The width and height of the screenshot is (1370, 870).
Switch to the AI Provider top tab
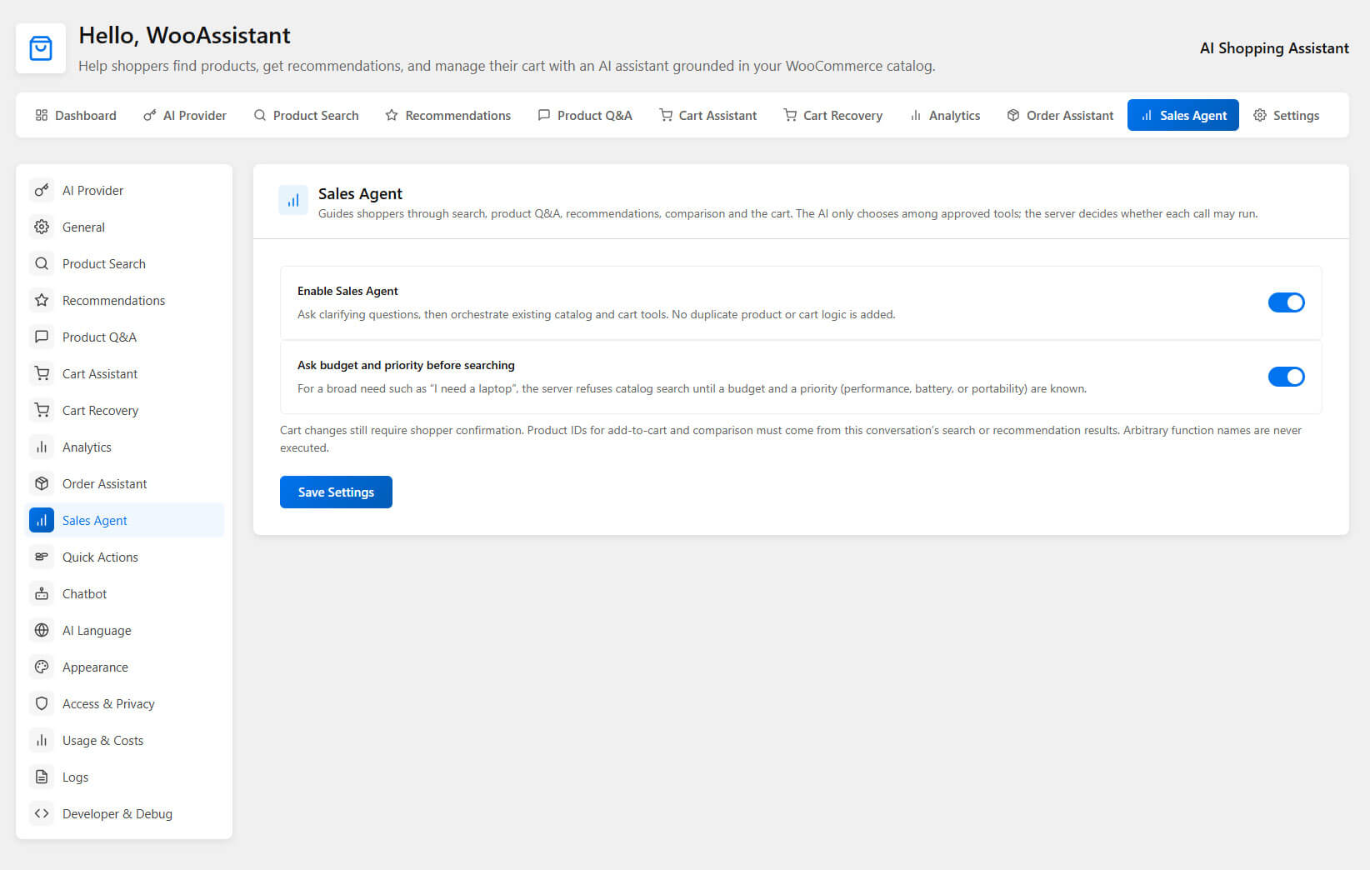[185, 116]
